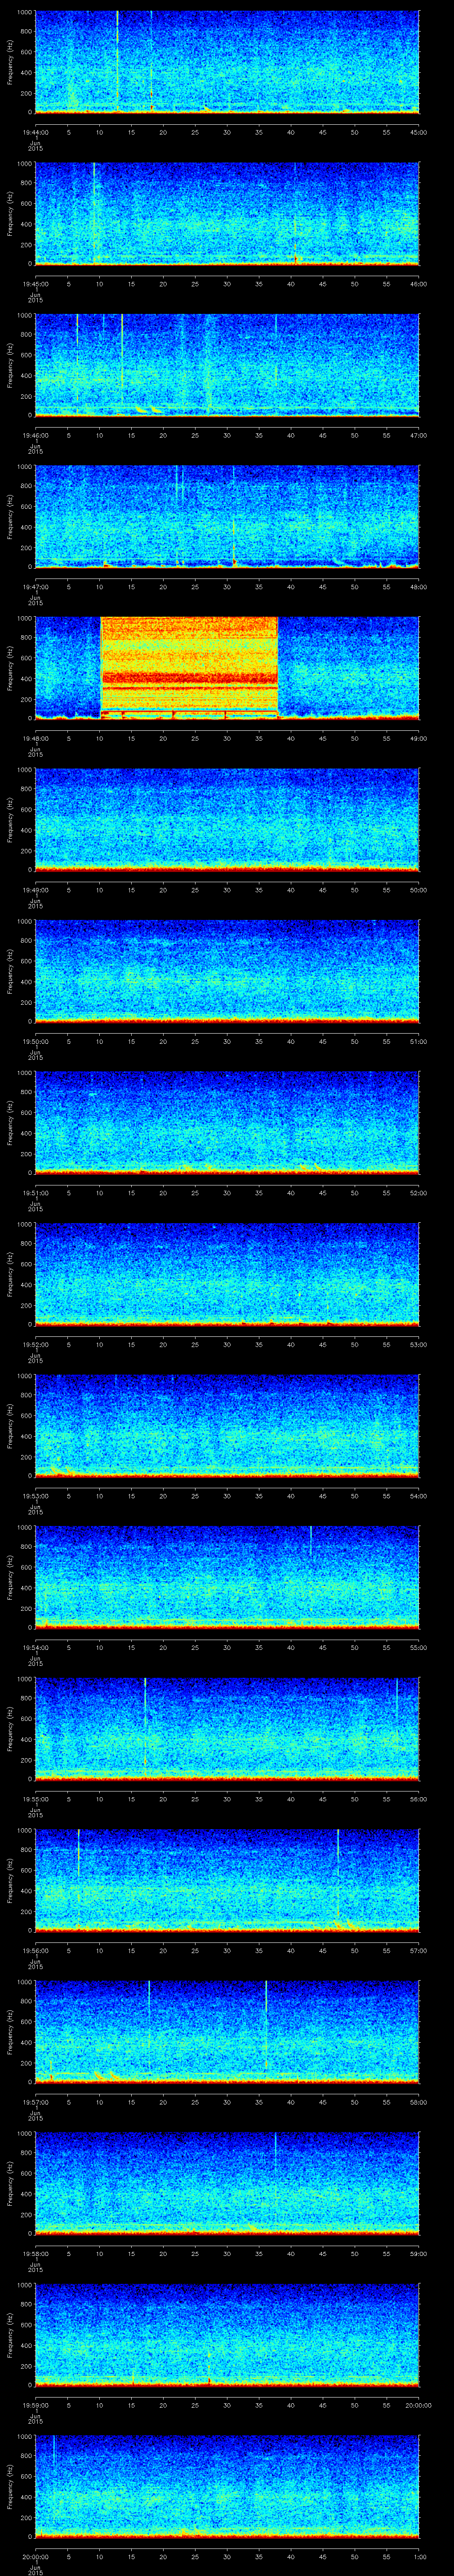
Task: Open the spectrogram panel starting at 19:49:00
Action: click(227, 820)
